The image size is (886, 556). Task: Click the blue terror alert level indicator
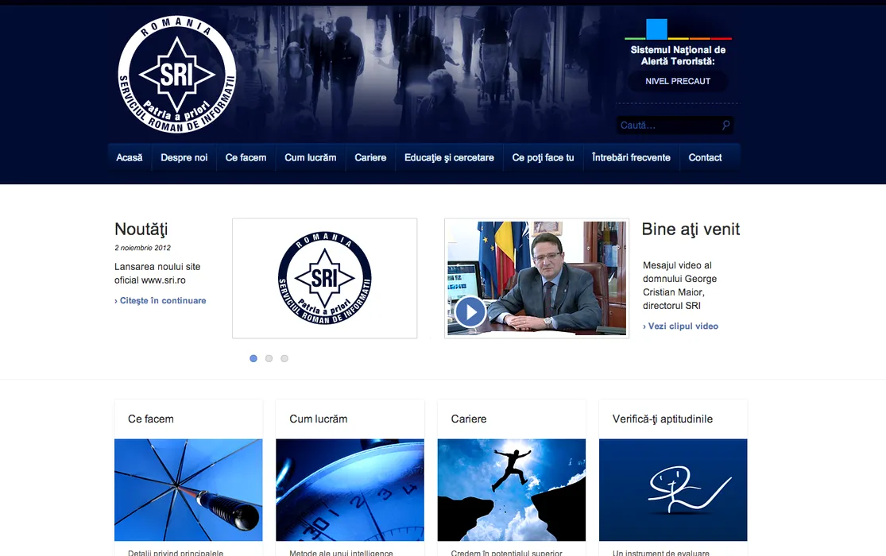pos(656,29)
